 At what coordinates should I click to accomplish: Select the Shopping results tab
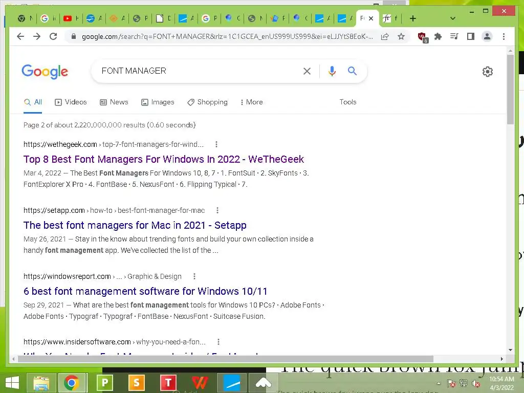pos(208,102)
